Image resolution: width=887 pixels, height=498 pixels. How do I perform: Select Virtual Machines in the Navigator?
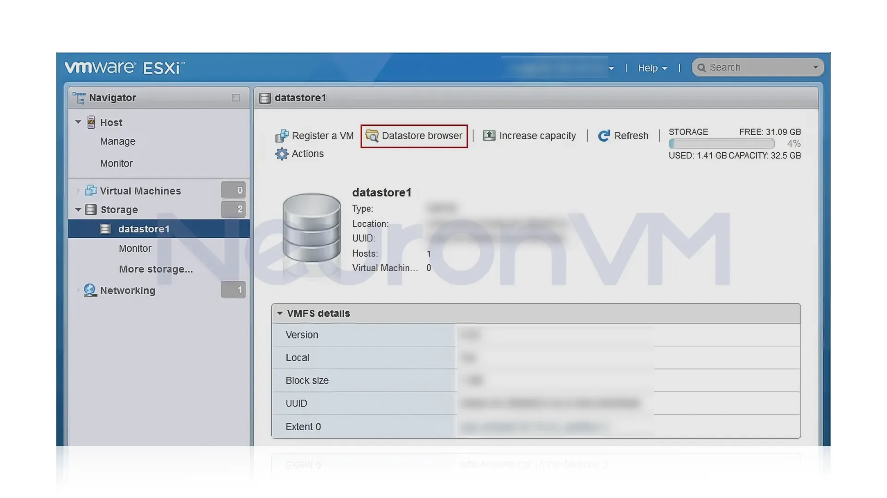click(140, 191)
